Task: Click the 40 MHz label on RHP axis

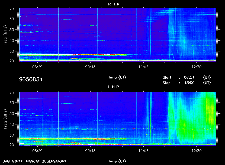Action: [x=12, y=41]
